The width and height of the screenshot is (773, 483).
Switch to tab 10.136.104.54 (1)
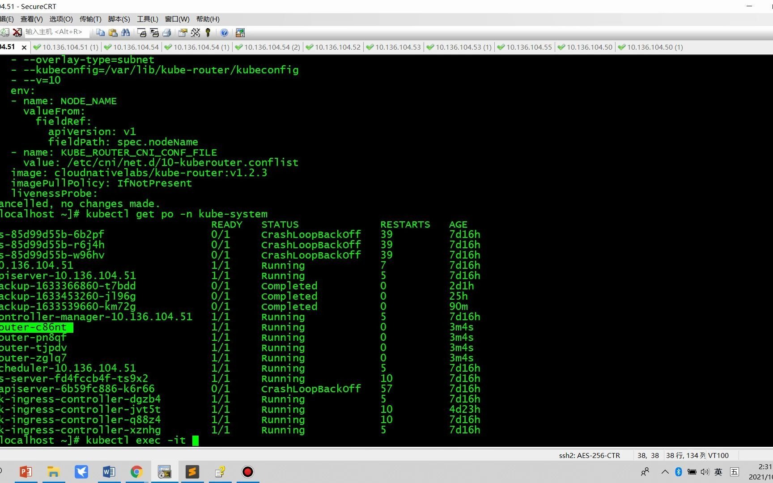(197, 47)
